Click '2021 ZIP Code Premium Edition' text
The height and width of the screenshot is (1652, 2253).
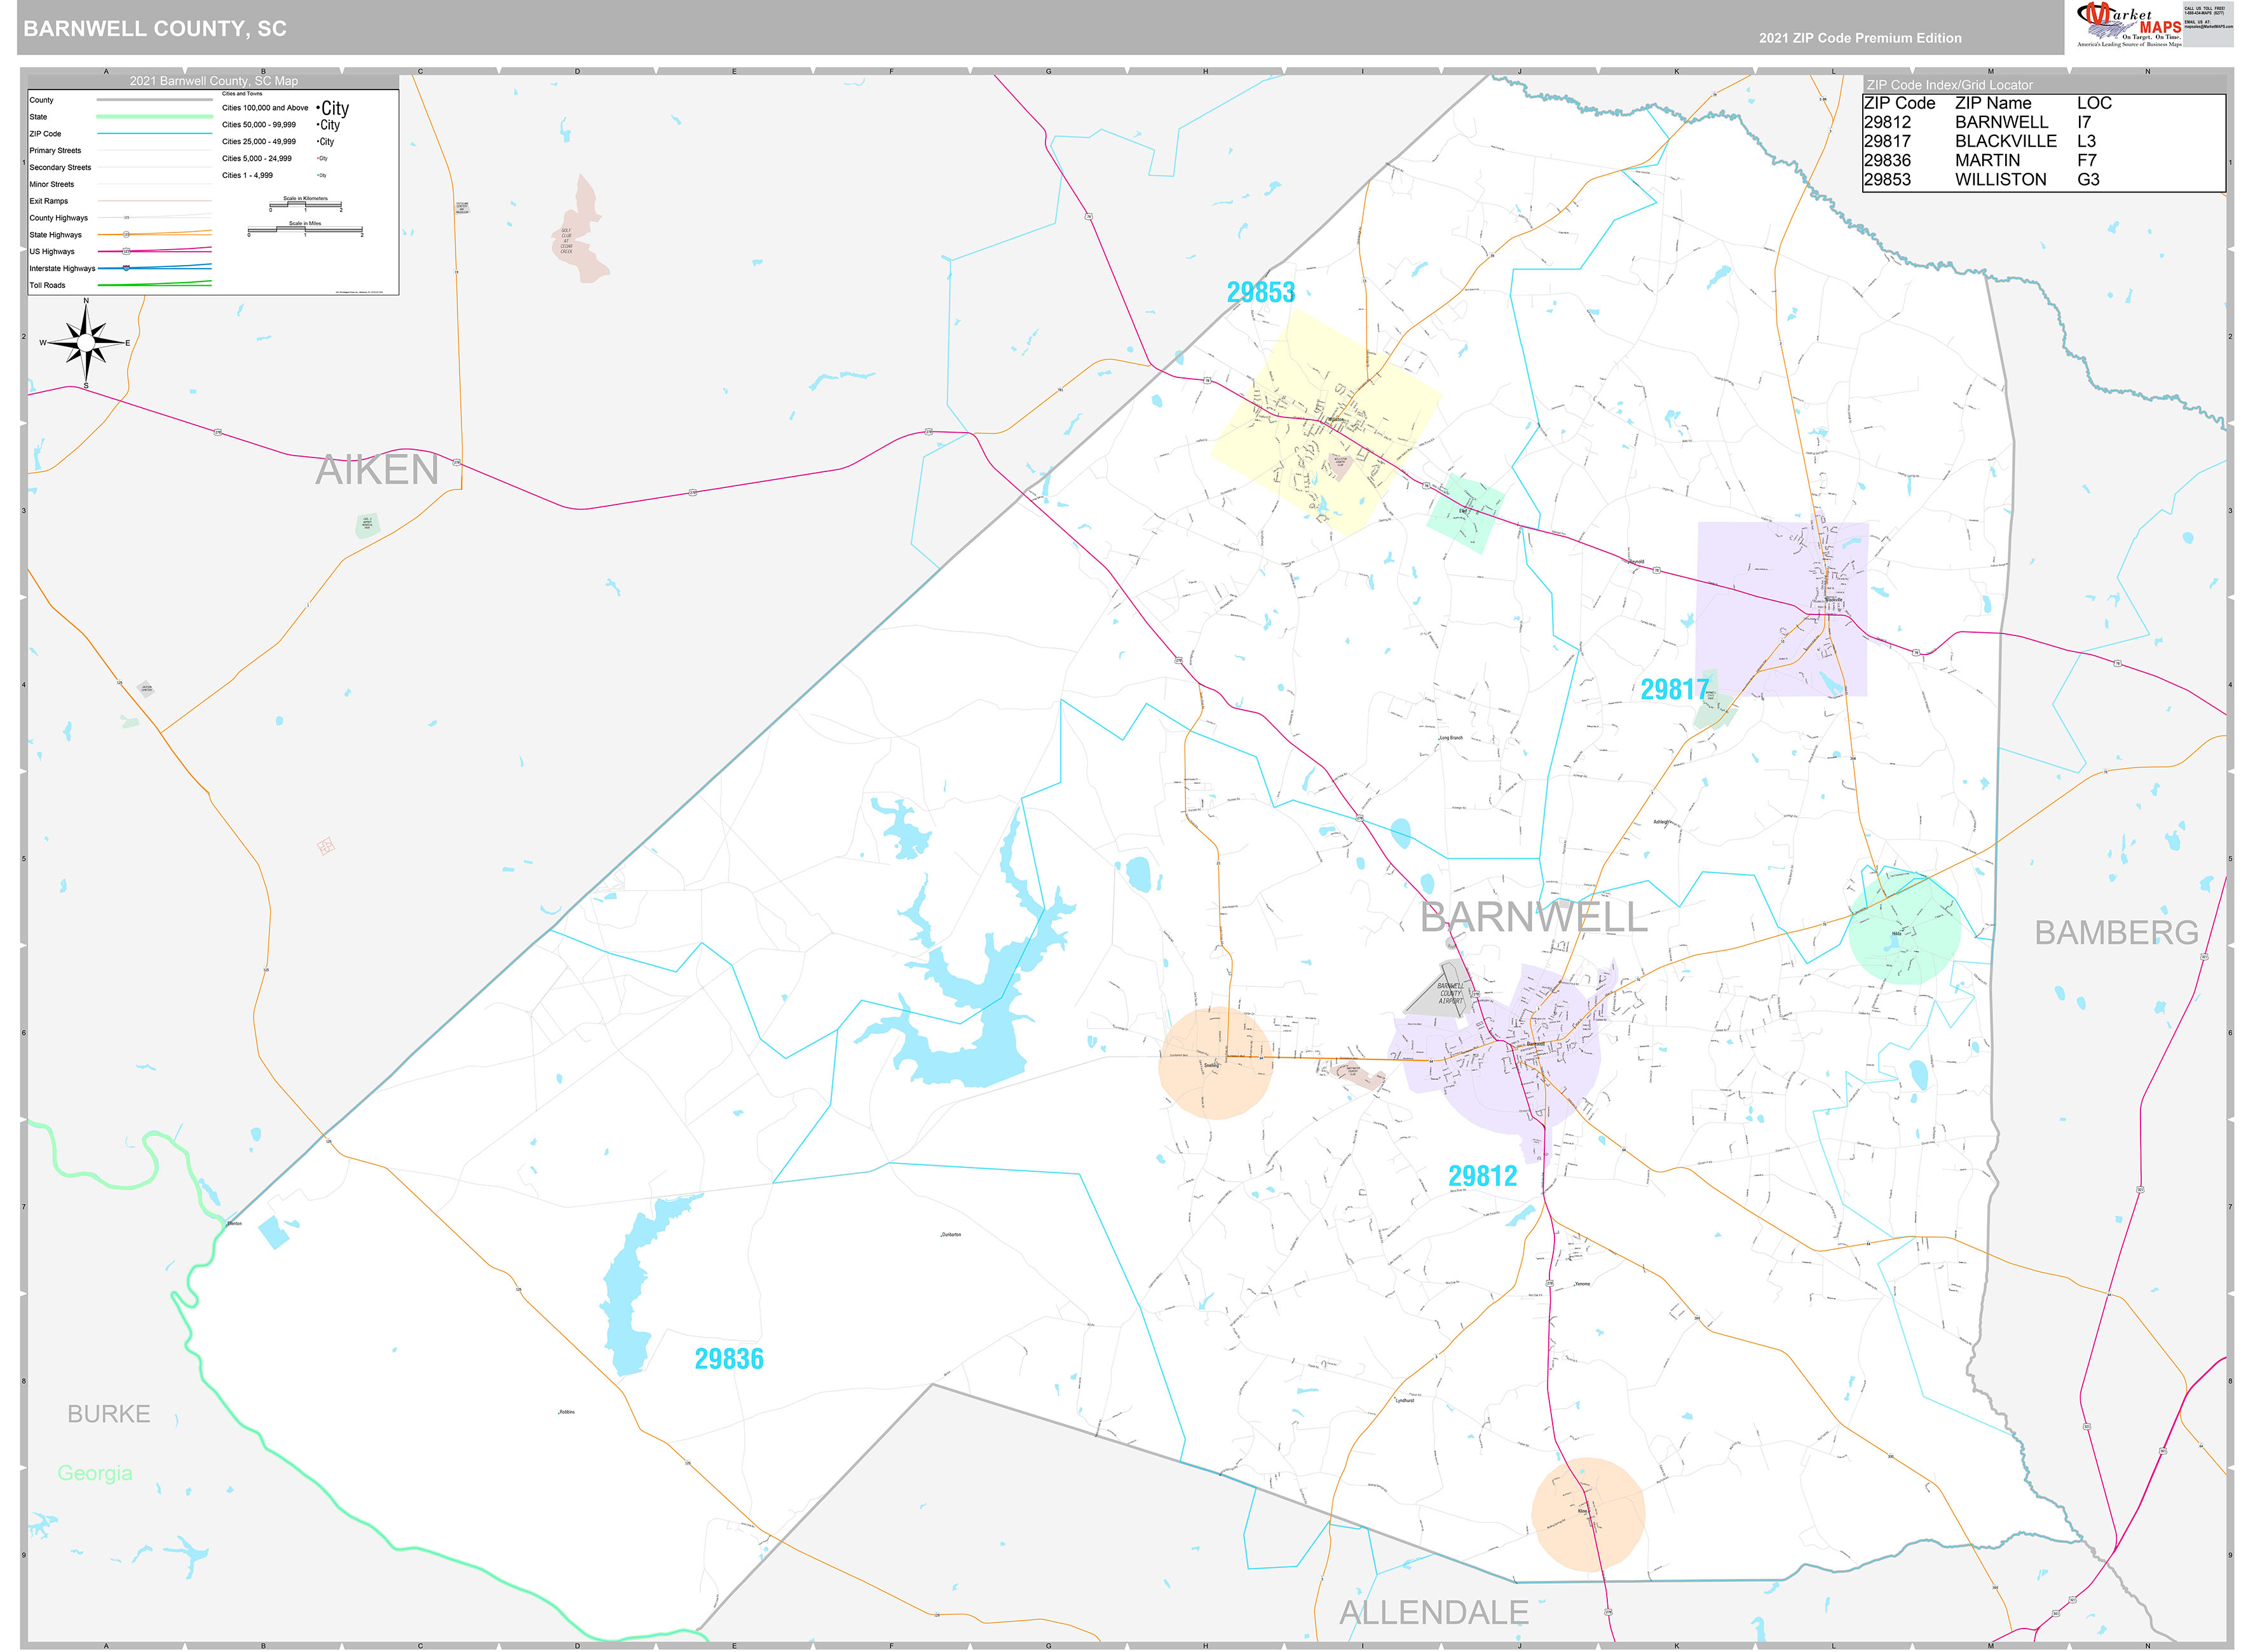pos(1860,38)
